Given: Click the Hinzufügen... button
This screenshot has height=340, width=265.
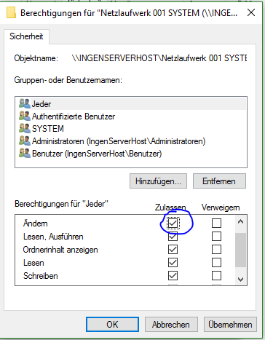Looking at the screenshot, I should [158, 181].
